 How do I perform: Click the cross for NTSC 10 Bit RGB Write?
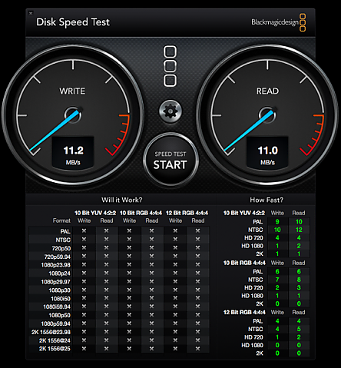coord(129,239)
